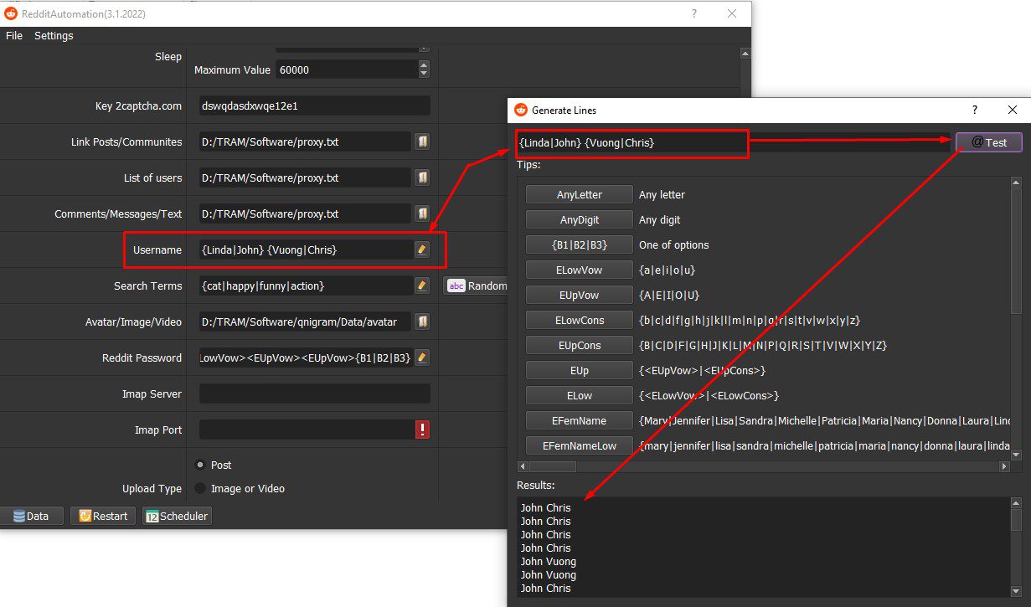This screenshot has width=1031, height=607.
Task: Click the Avatar/Image/Video path field
Action: 305,322
